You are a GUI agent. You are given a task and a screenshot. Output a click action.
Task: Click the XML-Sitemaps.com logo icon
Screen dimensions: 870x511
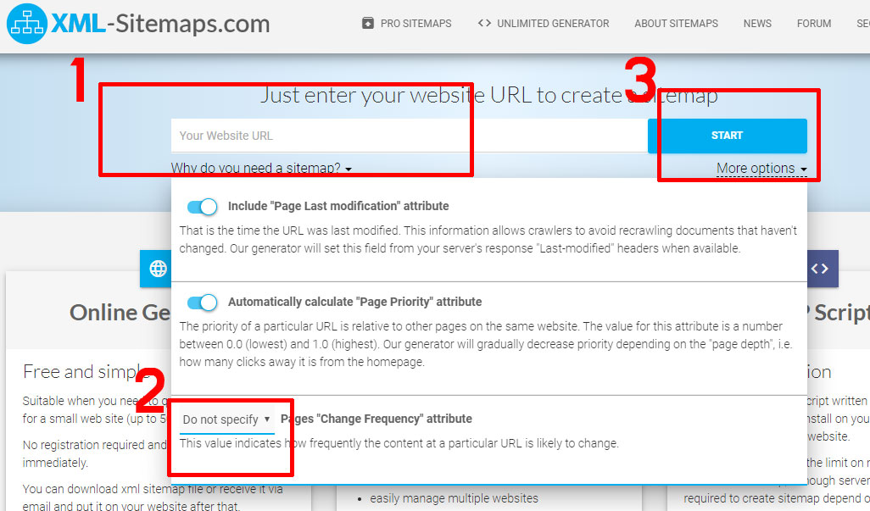[x=26, y=24]
